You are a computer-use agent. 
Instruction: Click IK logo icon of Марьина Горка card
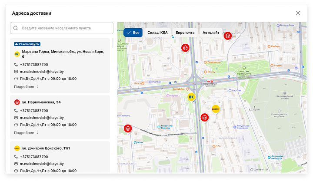17,54
